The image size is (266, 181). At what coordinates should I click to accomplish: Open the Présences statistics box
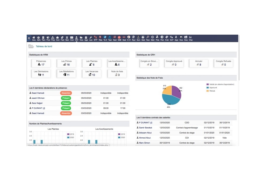(41, 63)
